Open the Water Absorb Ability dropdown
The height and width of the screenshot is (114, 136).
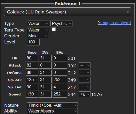[x=52, y=111]
